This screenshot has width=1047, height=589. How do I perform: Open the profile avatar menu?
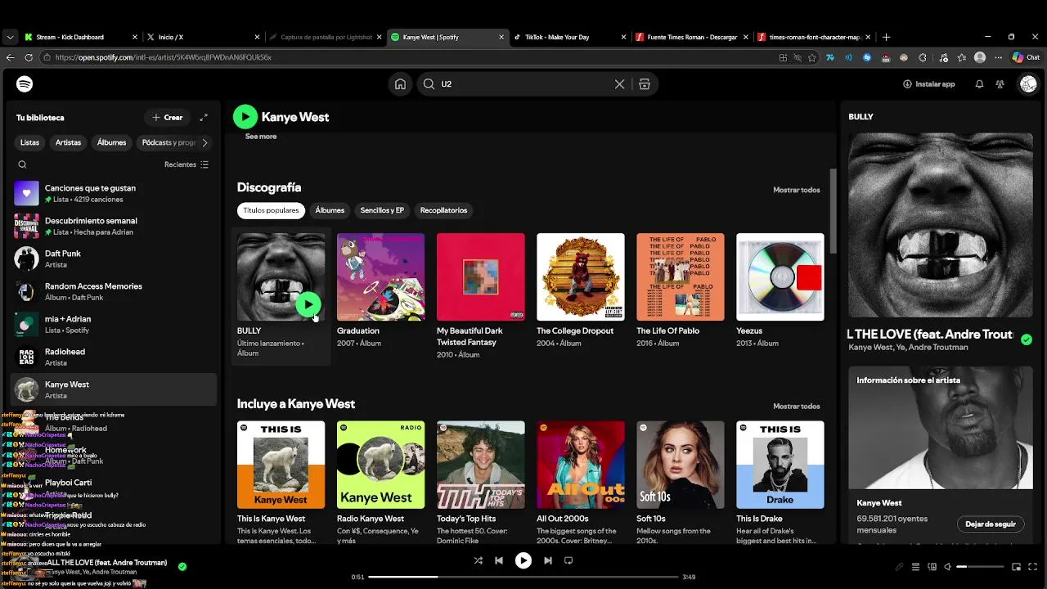(1028, 84)
